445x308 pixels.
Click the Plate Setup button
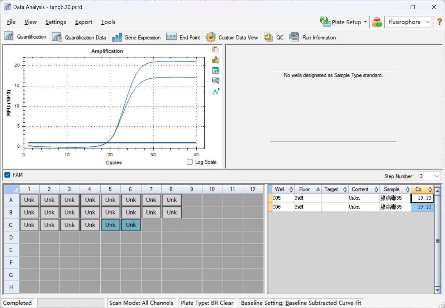pos(341,22)
